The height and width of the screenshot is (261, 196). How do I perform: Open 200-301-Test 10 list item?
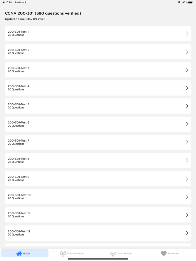click(98, 197)
